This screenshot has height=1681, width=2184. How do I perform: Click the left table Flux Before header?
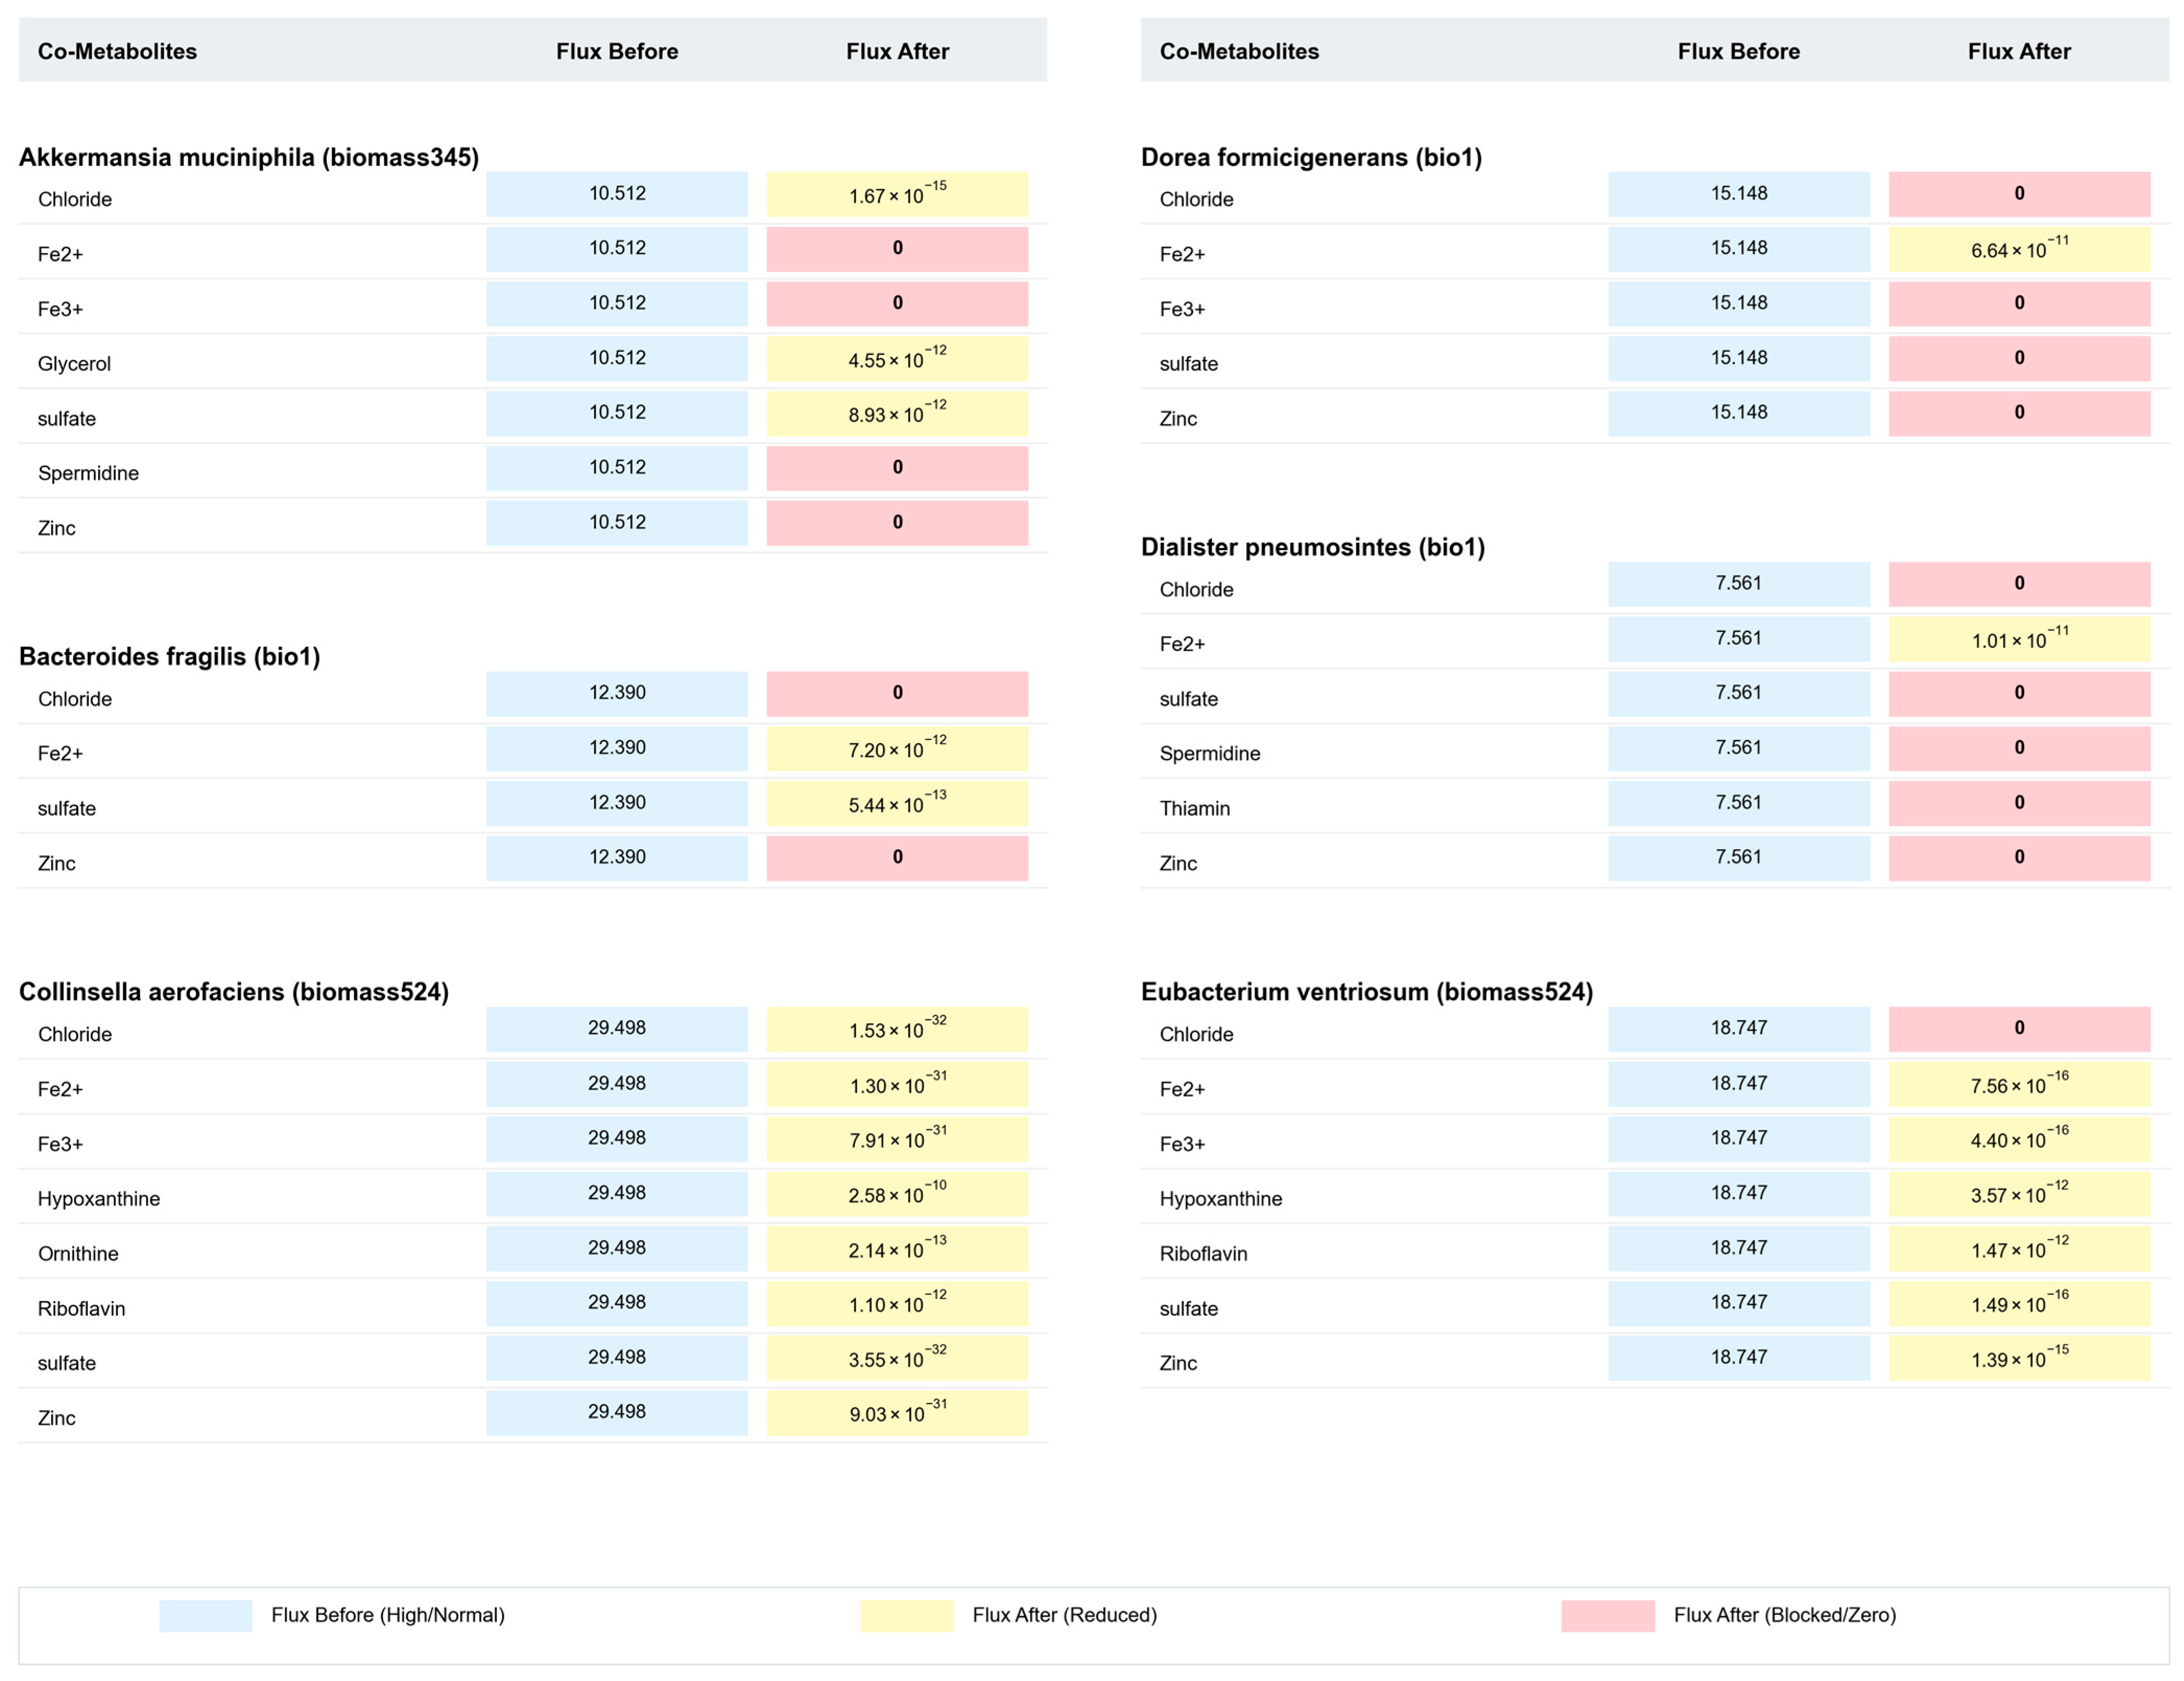pyautogui.click(x=616, y=51)
